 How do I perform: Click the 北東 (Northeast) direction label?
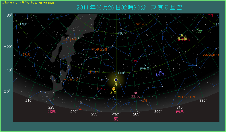(x=52, y=111)
